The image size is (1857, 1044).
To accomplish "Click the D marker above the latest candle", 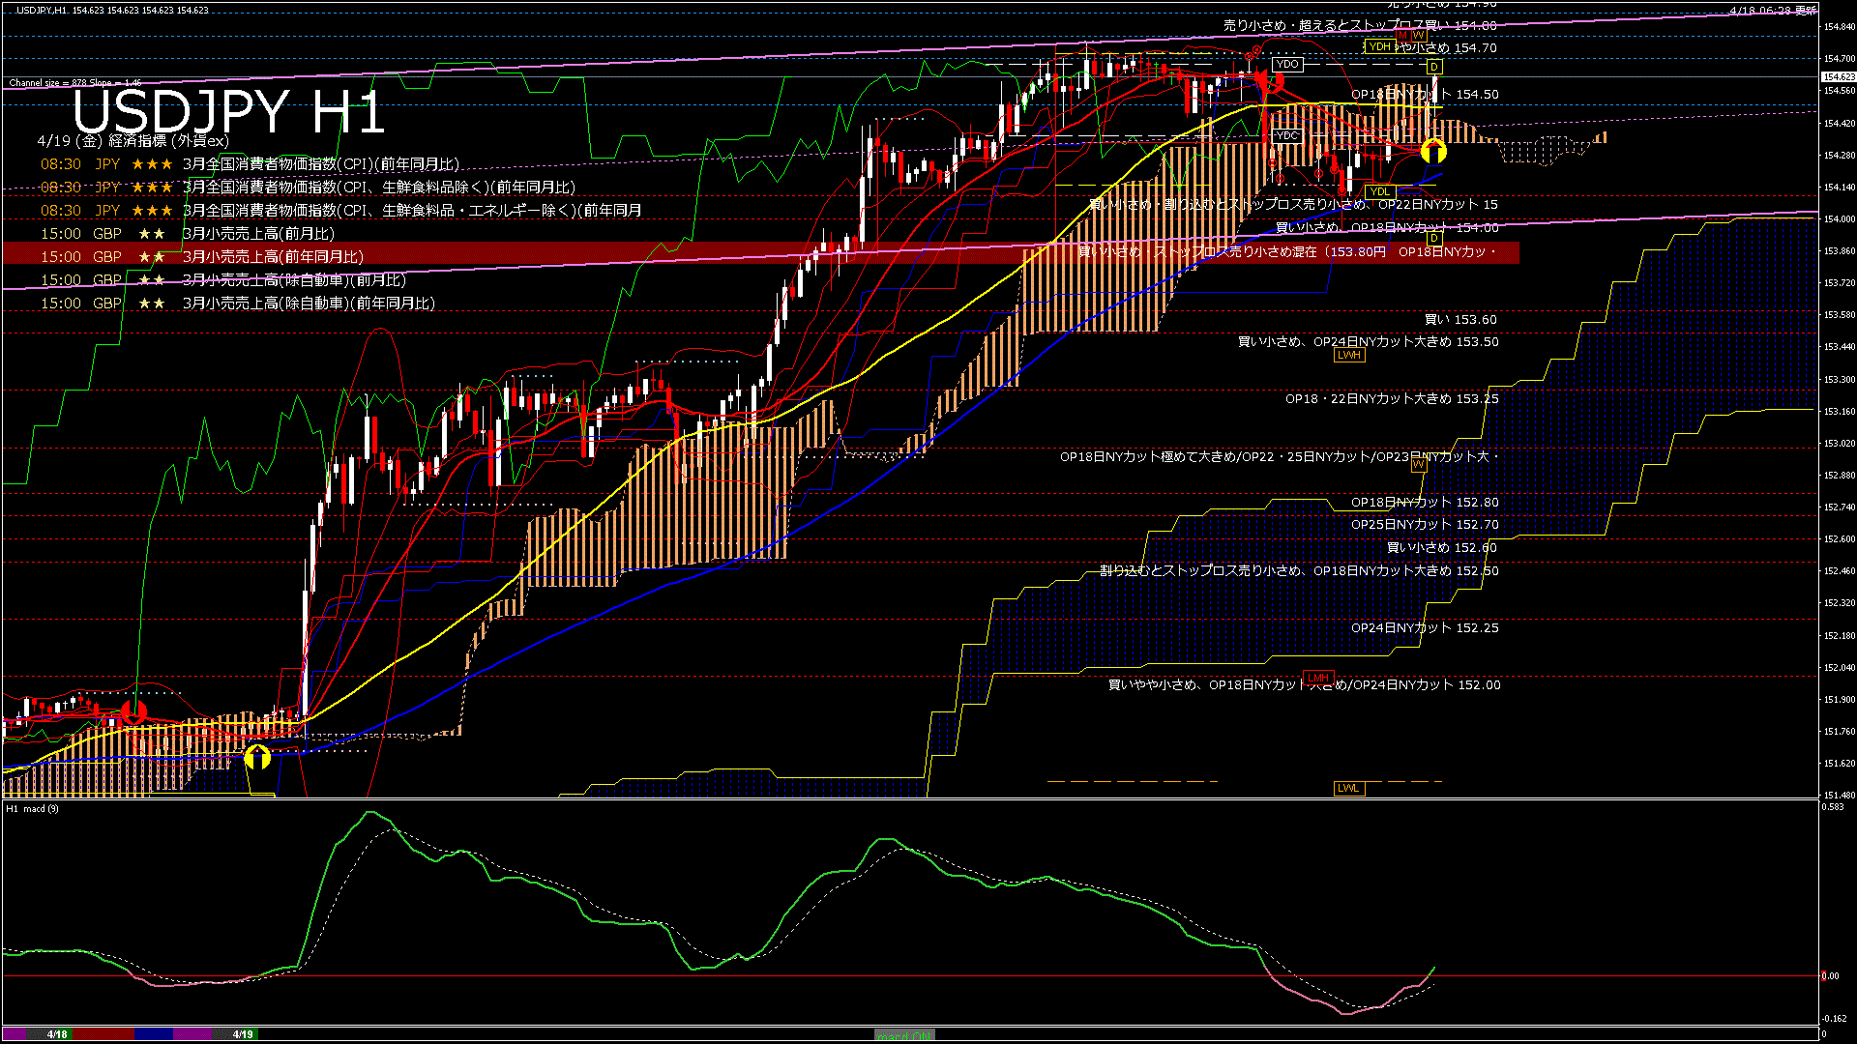I will 1434,67.
